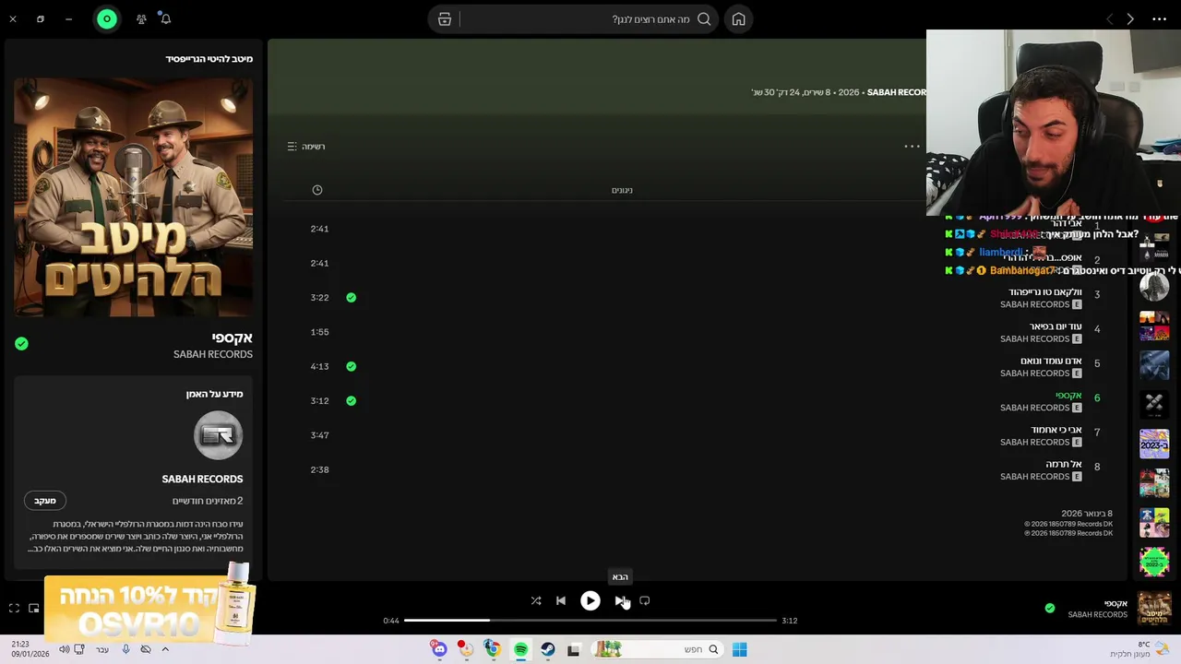Open the mini player
The width and height of the screenshot is (1181, 664).
point(34,608)
